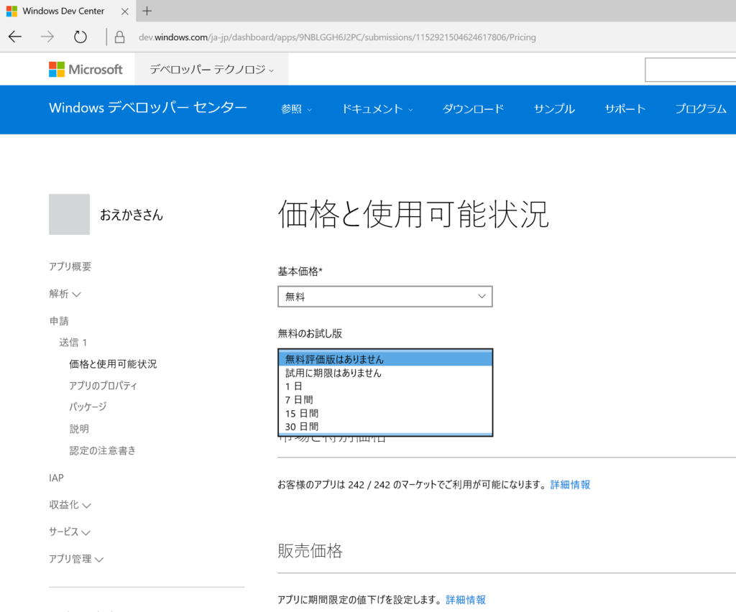Open the サンプル menu item
The width and height of the screenshot is (736, 612).
(x=554, y=108)
